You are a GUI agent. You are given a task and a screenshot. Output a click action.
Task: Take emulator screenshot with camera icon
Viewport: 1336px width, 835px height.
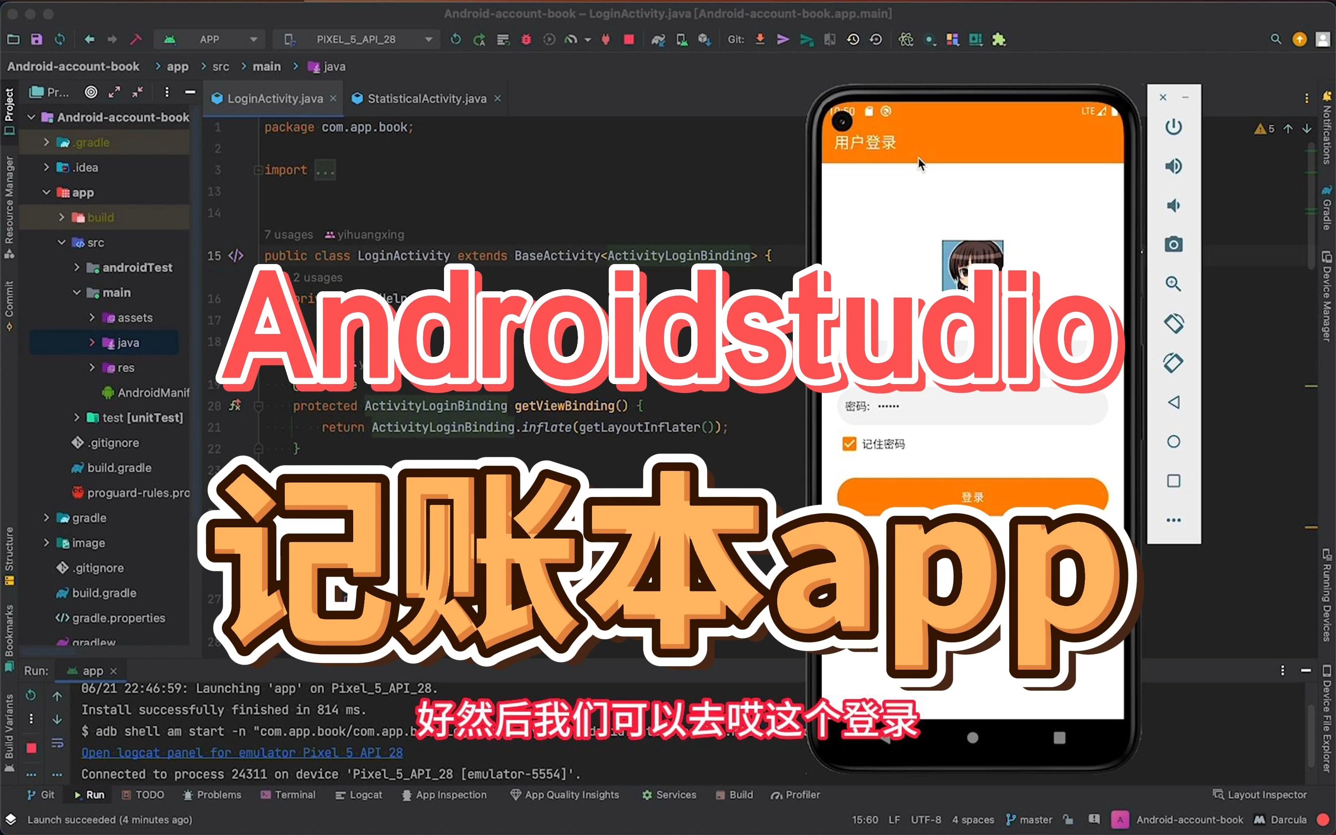click(x=1173, y=244)
